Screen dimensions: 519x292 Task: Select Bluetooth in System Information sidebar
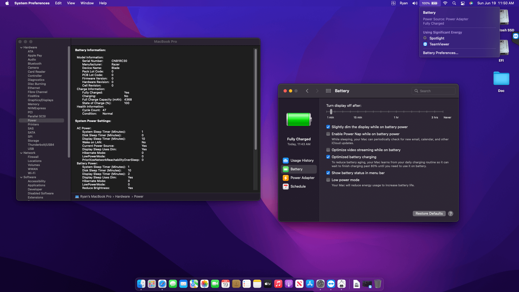click(x=35, y=64)
